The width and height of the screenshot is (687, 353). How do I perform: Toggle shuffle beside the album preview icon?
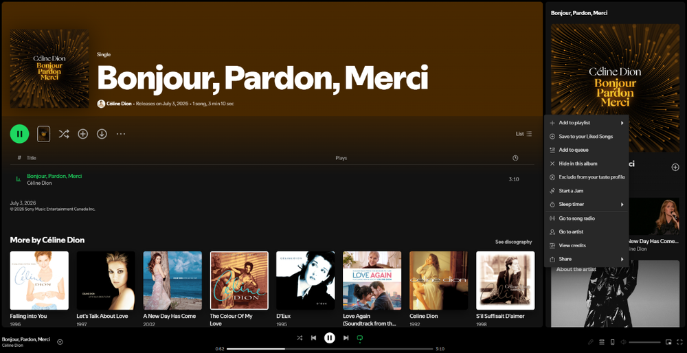[64, 134]
